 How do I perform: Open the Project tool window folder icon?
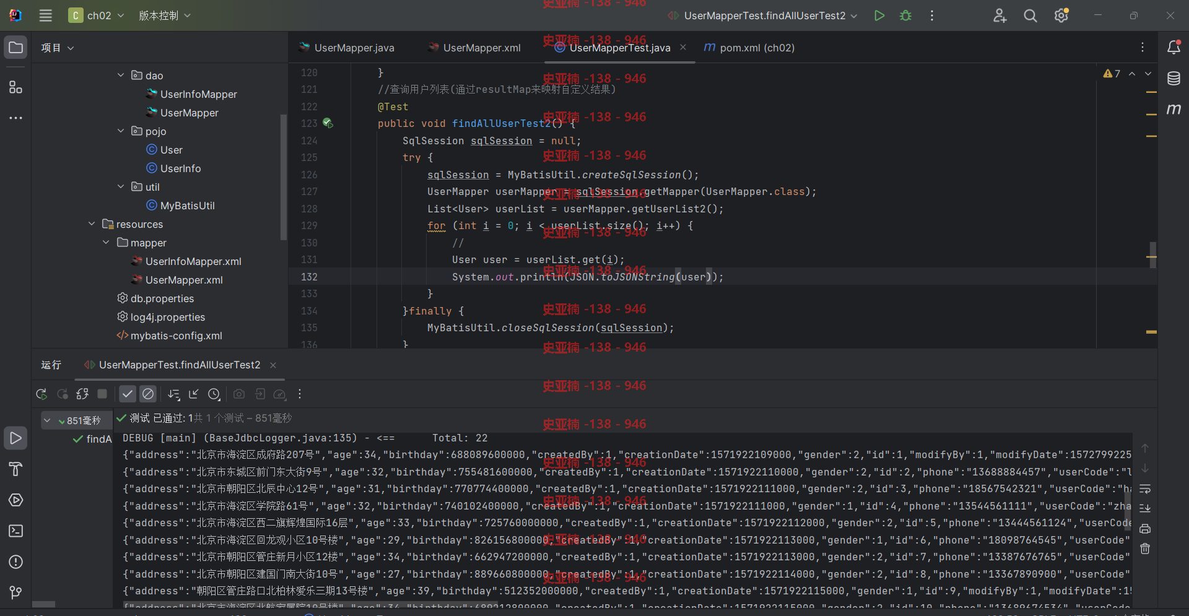point(16,48)
